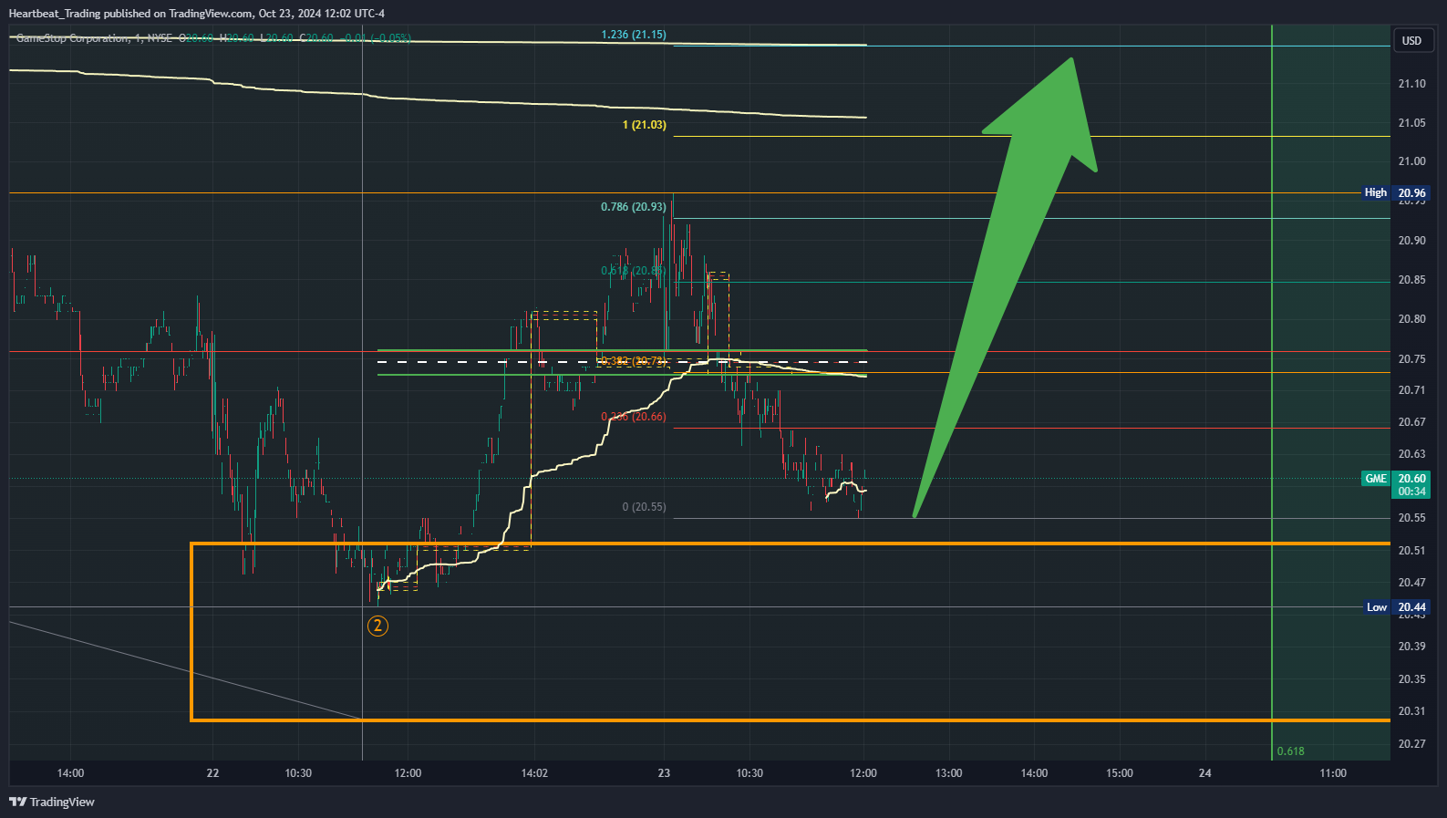Click the 11:00 time axis label
Viewport: 1447px width, 818px height.
pos(1333,773)
